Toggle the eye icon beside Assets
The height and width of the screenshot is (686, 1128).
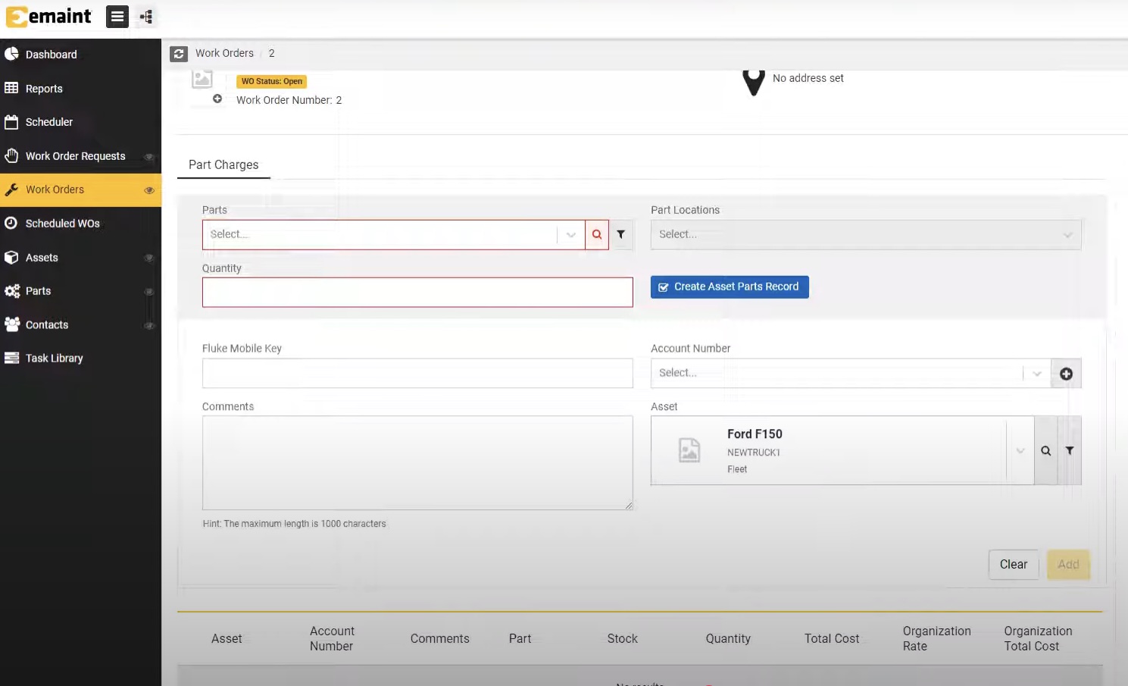click(149, 258)
